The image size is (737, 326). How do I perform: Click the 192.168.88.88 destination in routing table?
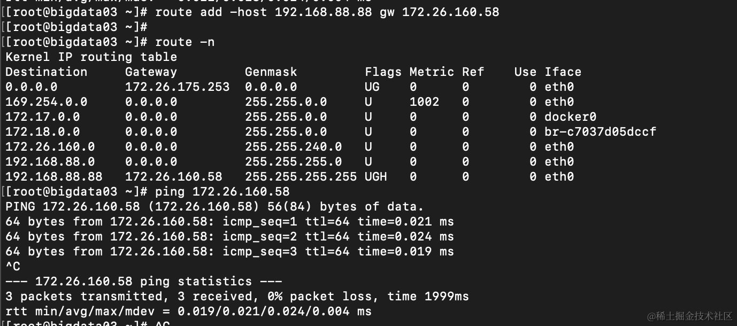pyautogui.click(x=53, y=176)
